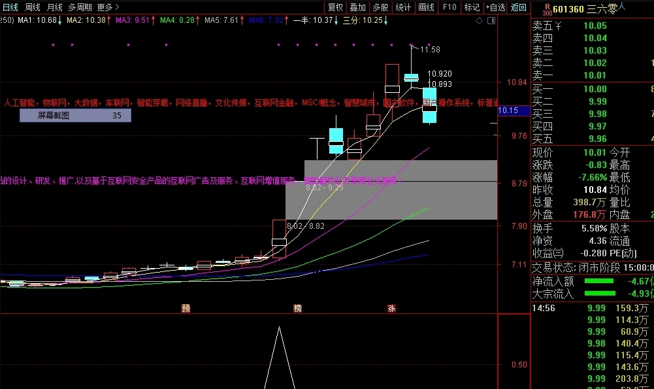Click the green 净流入额 bar

point(599,281)
